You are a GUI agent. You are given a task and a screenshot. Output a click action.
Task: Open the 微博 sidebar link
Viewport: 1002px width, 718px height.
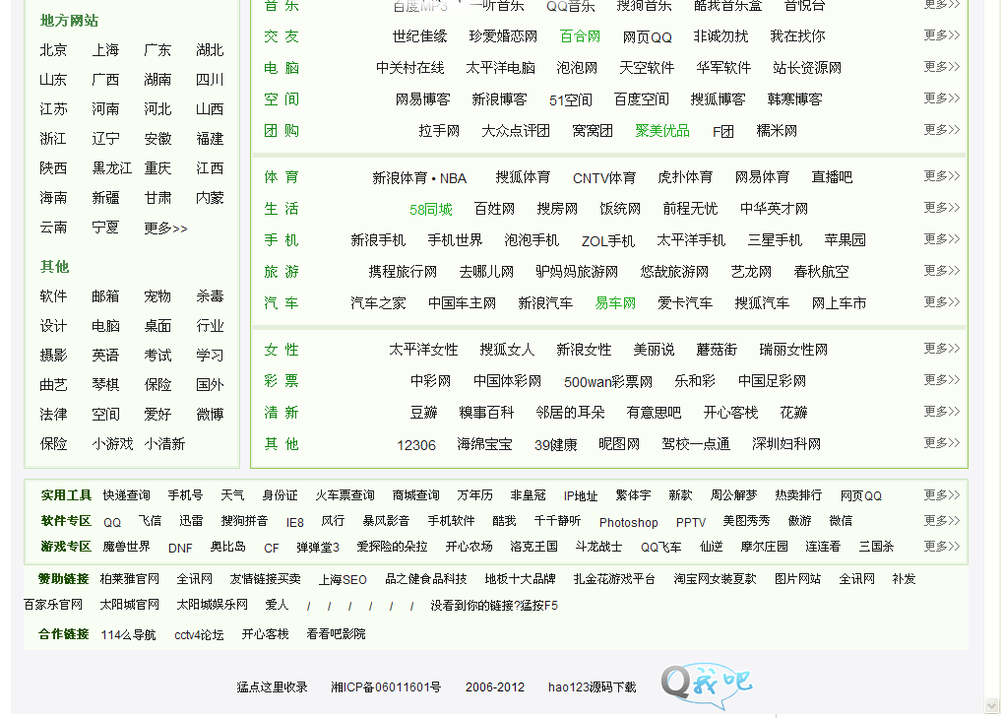click(x=210, y=415)
